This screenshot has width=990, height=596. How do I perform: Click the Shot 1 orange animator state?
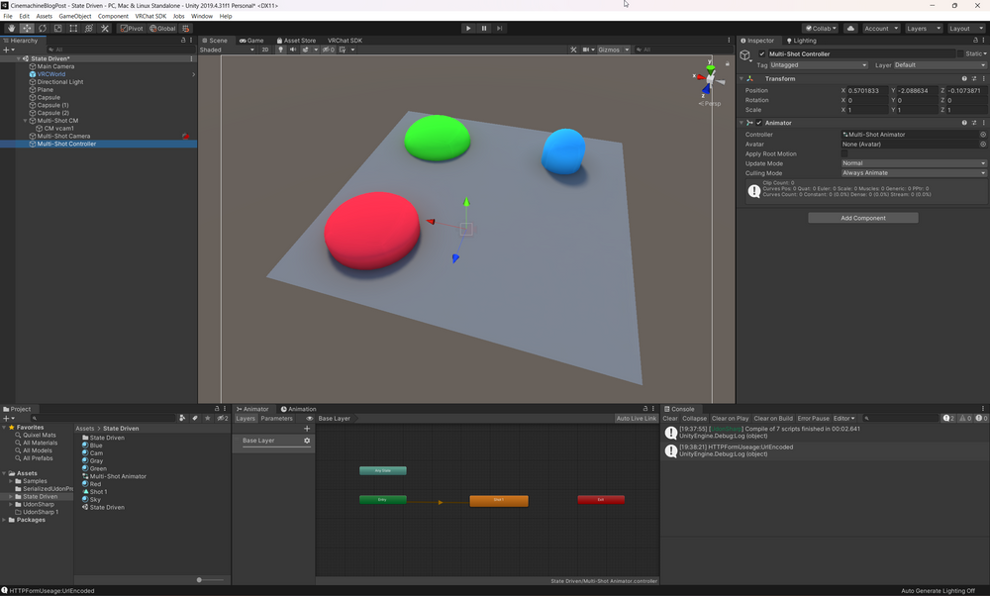point(499,500)
